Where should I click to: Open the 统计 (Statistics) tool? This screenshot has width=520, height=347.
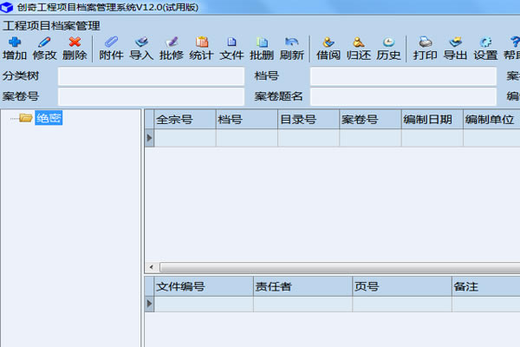pyautogui.click(x=201, y=48)
